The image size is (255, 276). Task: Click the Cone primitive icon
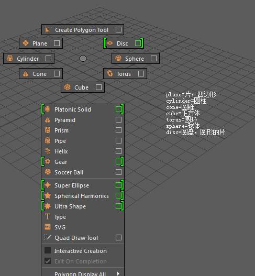pos(26,74)
